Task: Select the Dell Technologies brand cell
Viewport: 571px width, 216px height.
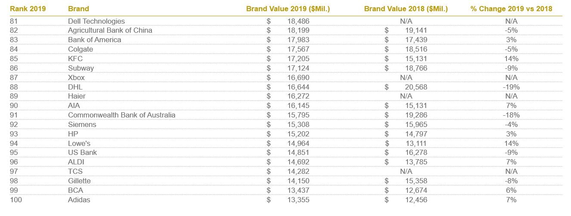Action: coord(96,21)
